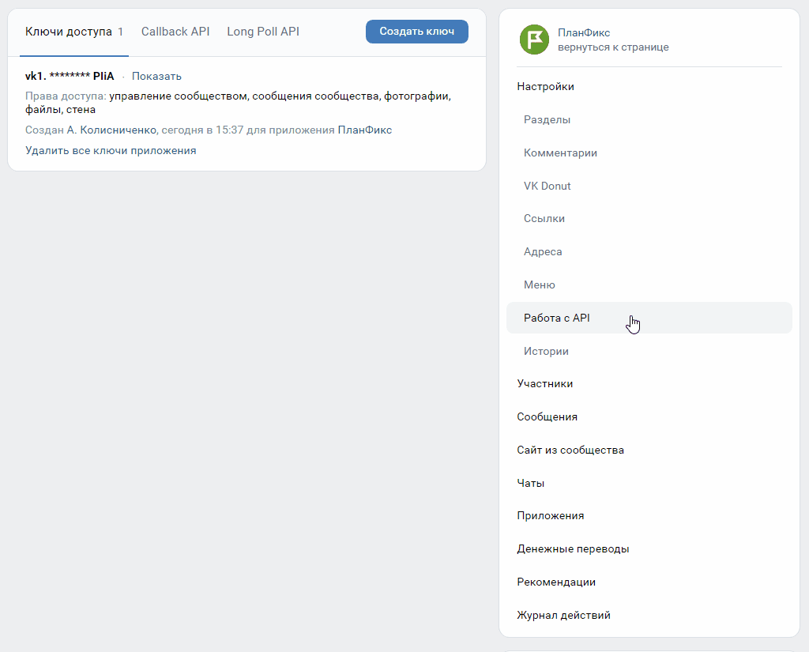Click the Создать ключ button
This screenshot has height=652, width=809.
[417, 32]
